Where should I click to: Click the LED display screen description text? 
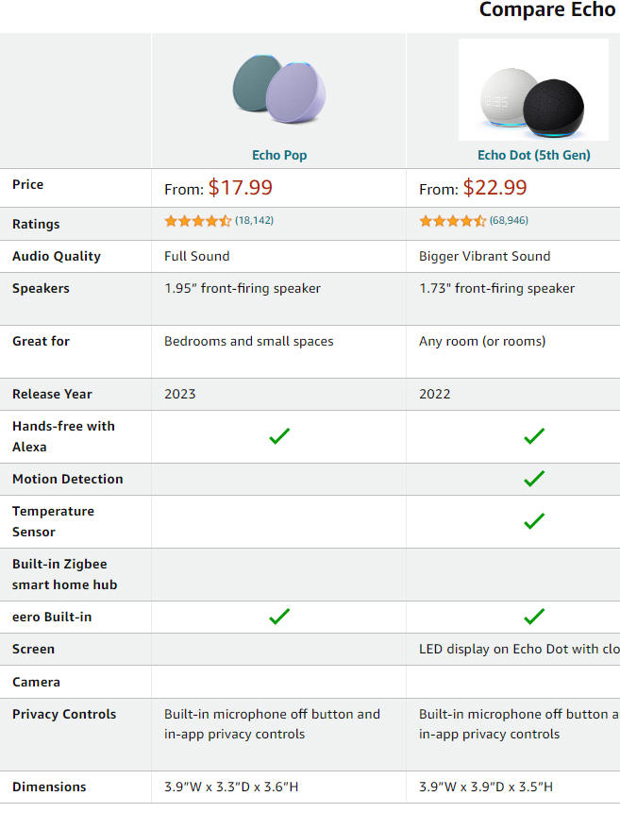519,649
